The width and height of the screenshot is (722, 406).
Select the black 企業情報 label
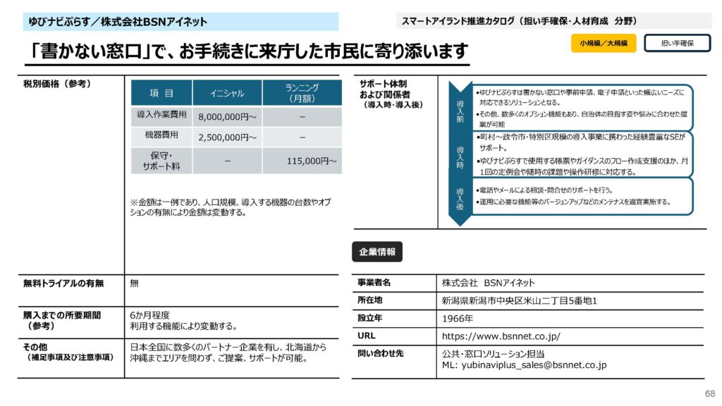click(x=377, y=252)
